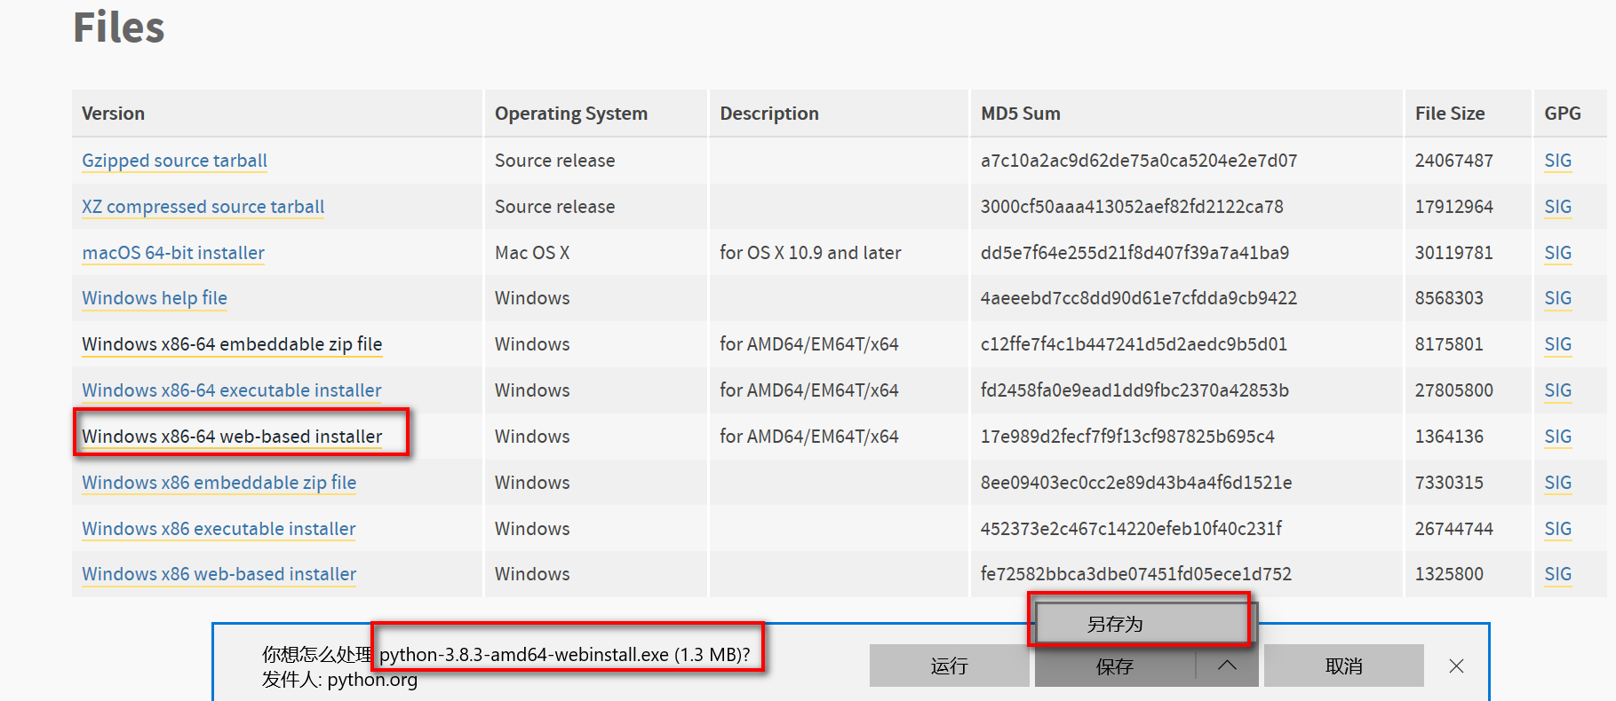The width and height of the screenshot is (1616, 701).
Task: Click MD5 sum dd5e7f64e255d21f8d407f39a7a41ba9
Action: coord(1134,253)
